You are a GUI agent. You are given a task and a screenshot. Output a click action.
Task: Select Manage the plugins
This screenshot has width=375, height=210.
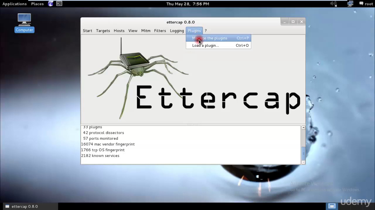[x=218, y=38]
